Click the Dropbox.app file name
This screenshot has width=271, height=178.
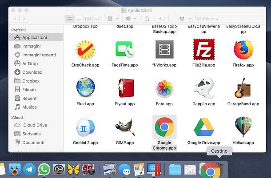85,27
